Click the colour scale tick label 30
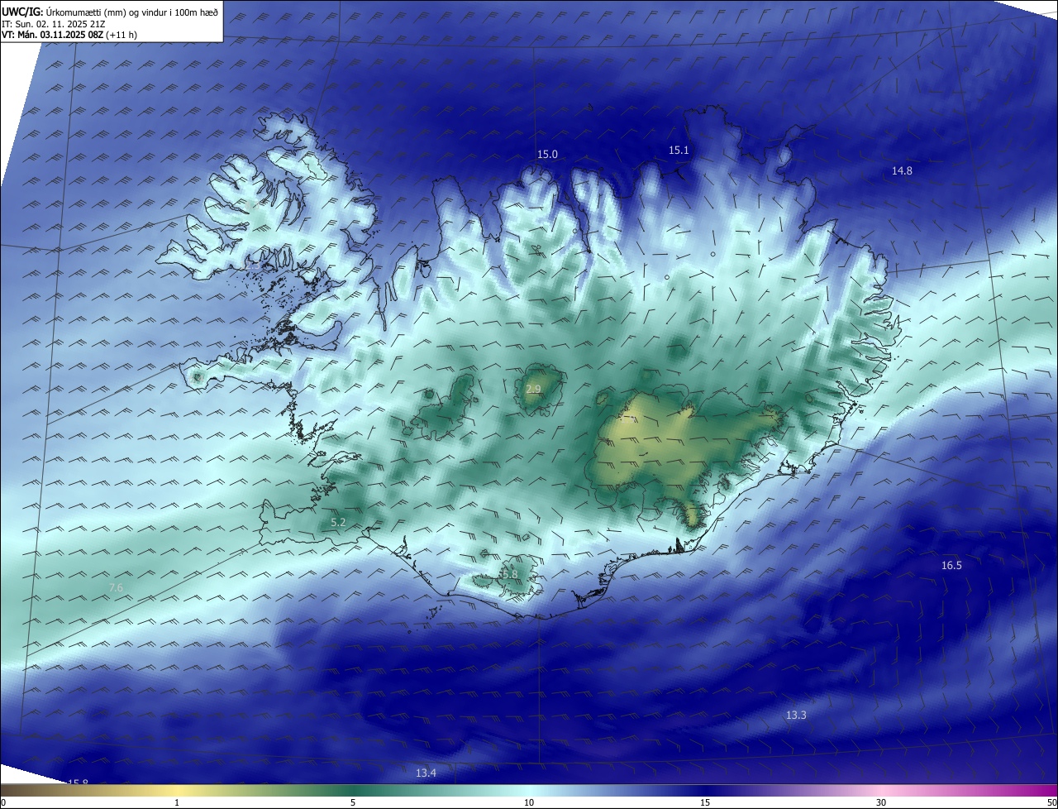The width and height of the screenshot is (1058, 809). (x=881, y=802)
